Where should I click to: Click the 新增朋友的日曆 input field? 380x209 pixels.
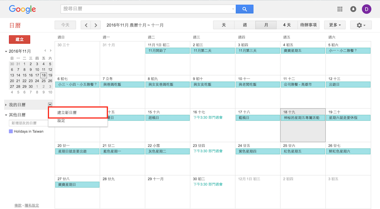click(28, 123)
